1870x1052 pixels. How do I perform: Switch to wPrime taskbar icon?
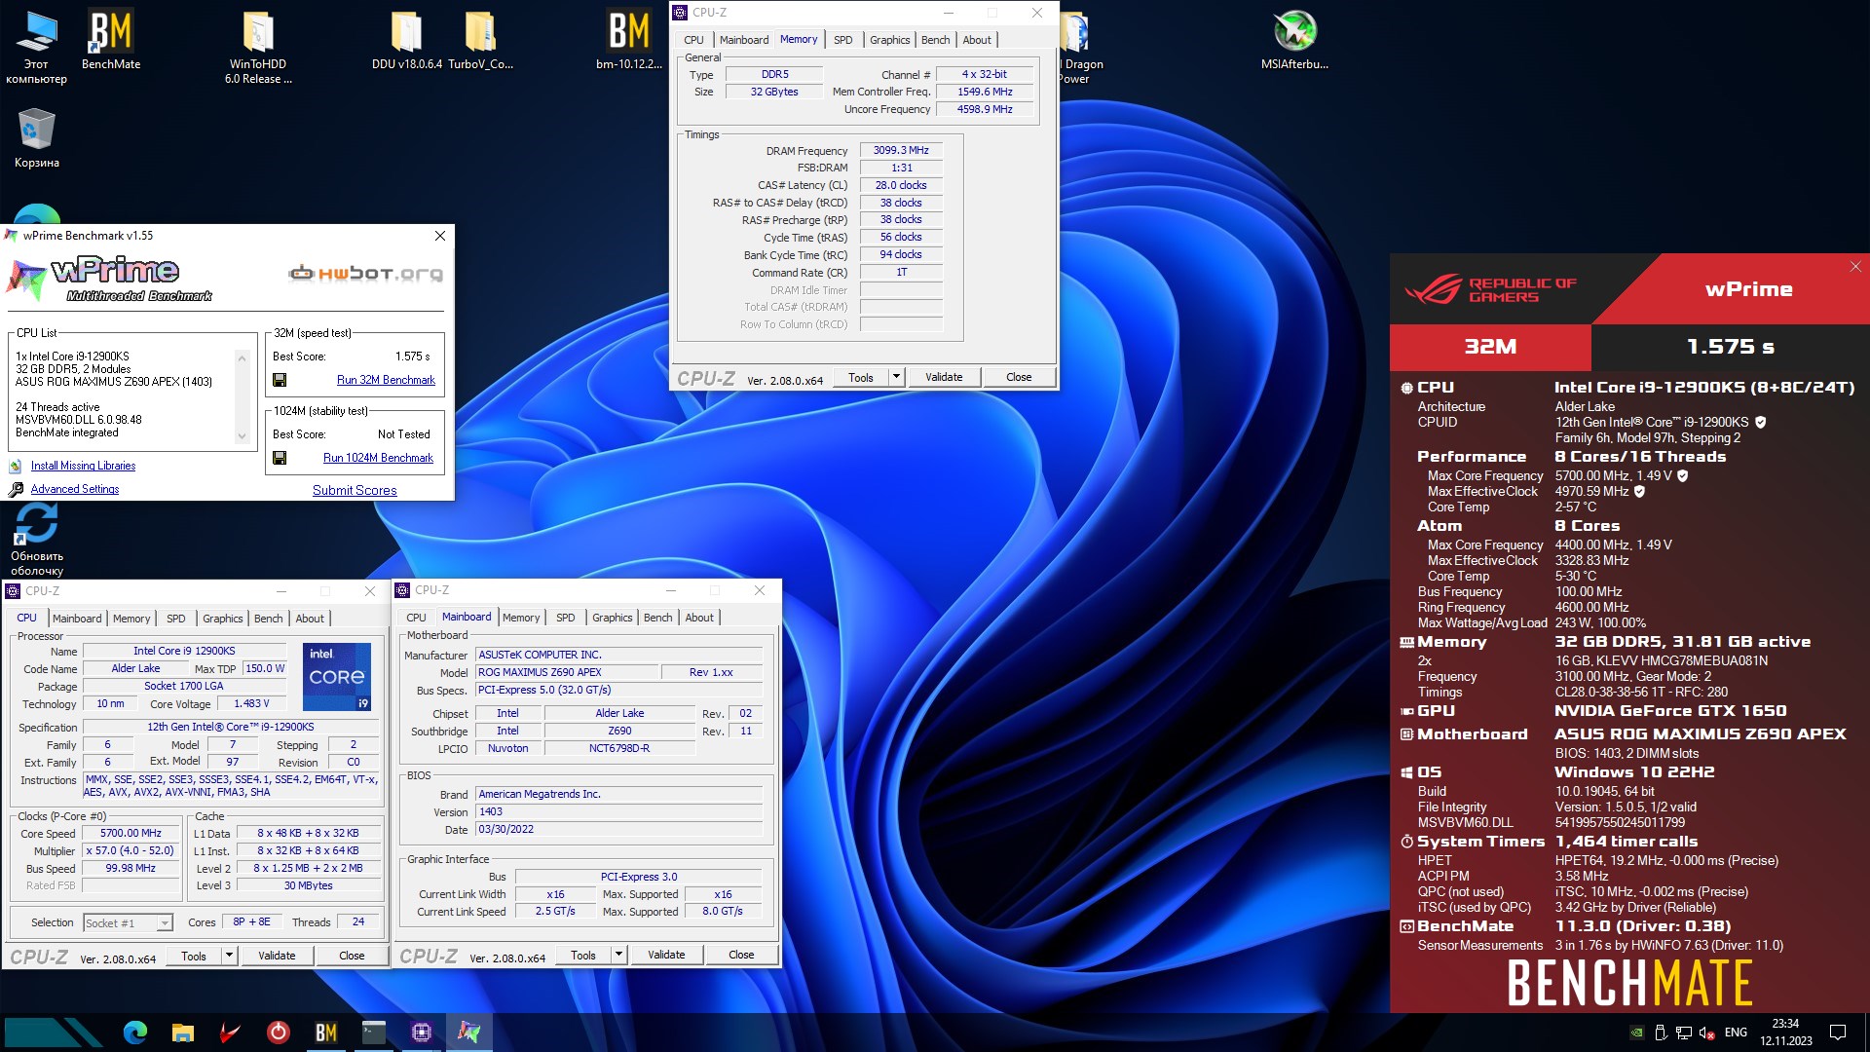(x=468, y=1033)
